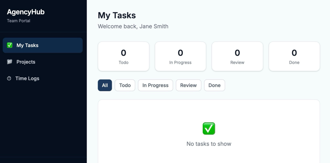Switch to the Review filter tab
The image size is (330, 163).
point(189,85)
